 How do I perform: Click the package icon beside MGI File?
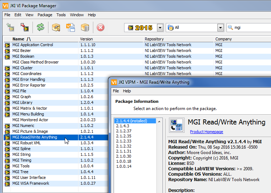click(x=7, y=92)
